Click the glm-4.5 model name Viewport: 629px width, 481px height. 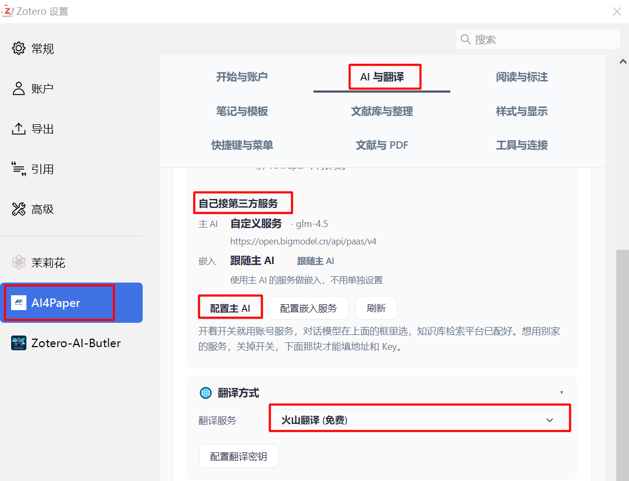(x=312, y=224)
